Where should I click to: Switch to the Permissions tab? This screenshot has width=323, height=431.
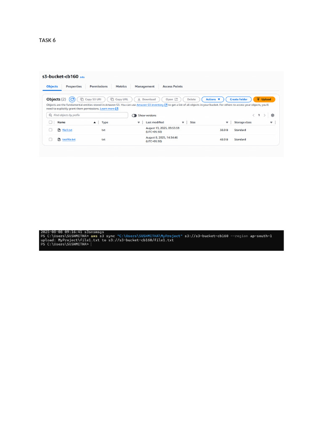click(98, 86)
